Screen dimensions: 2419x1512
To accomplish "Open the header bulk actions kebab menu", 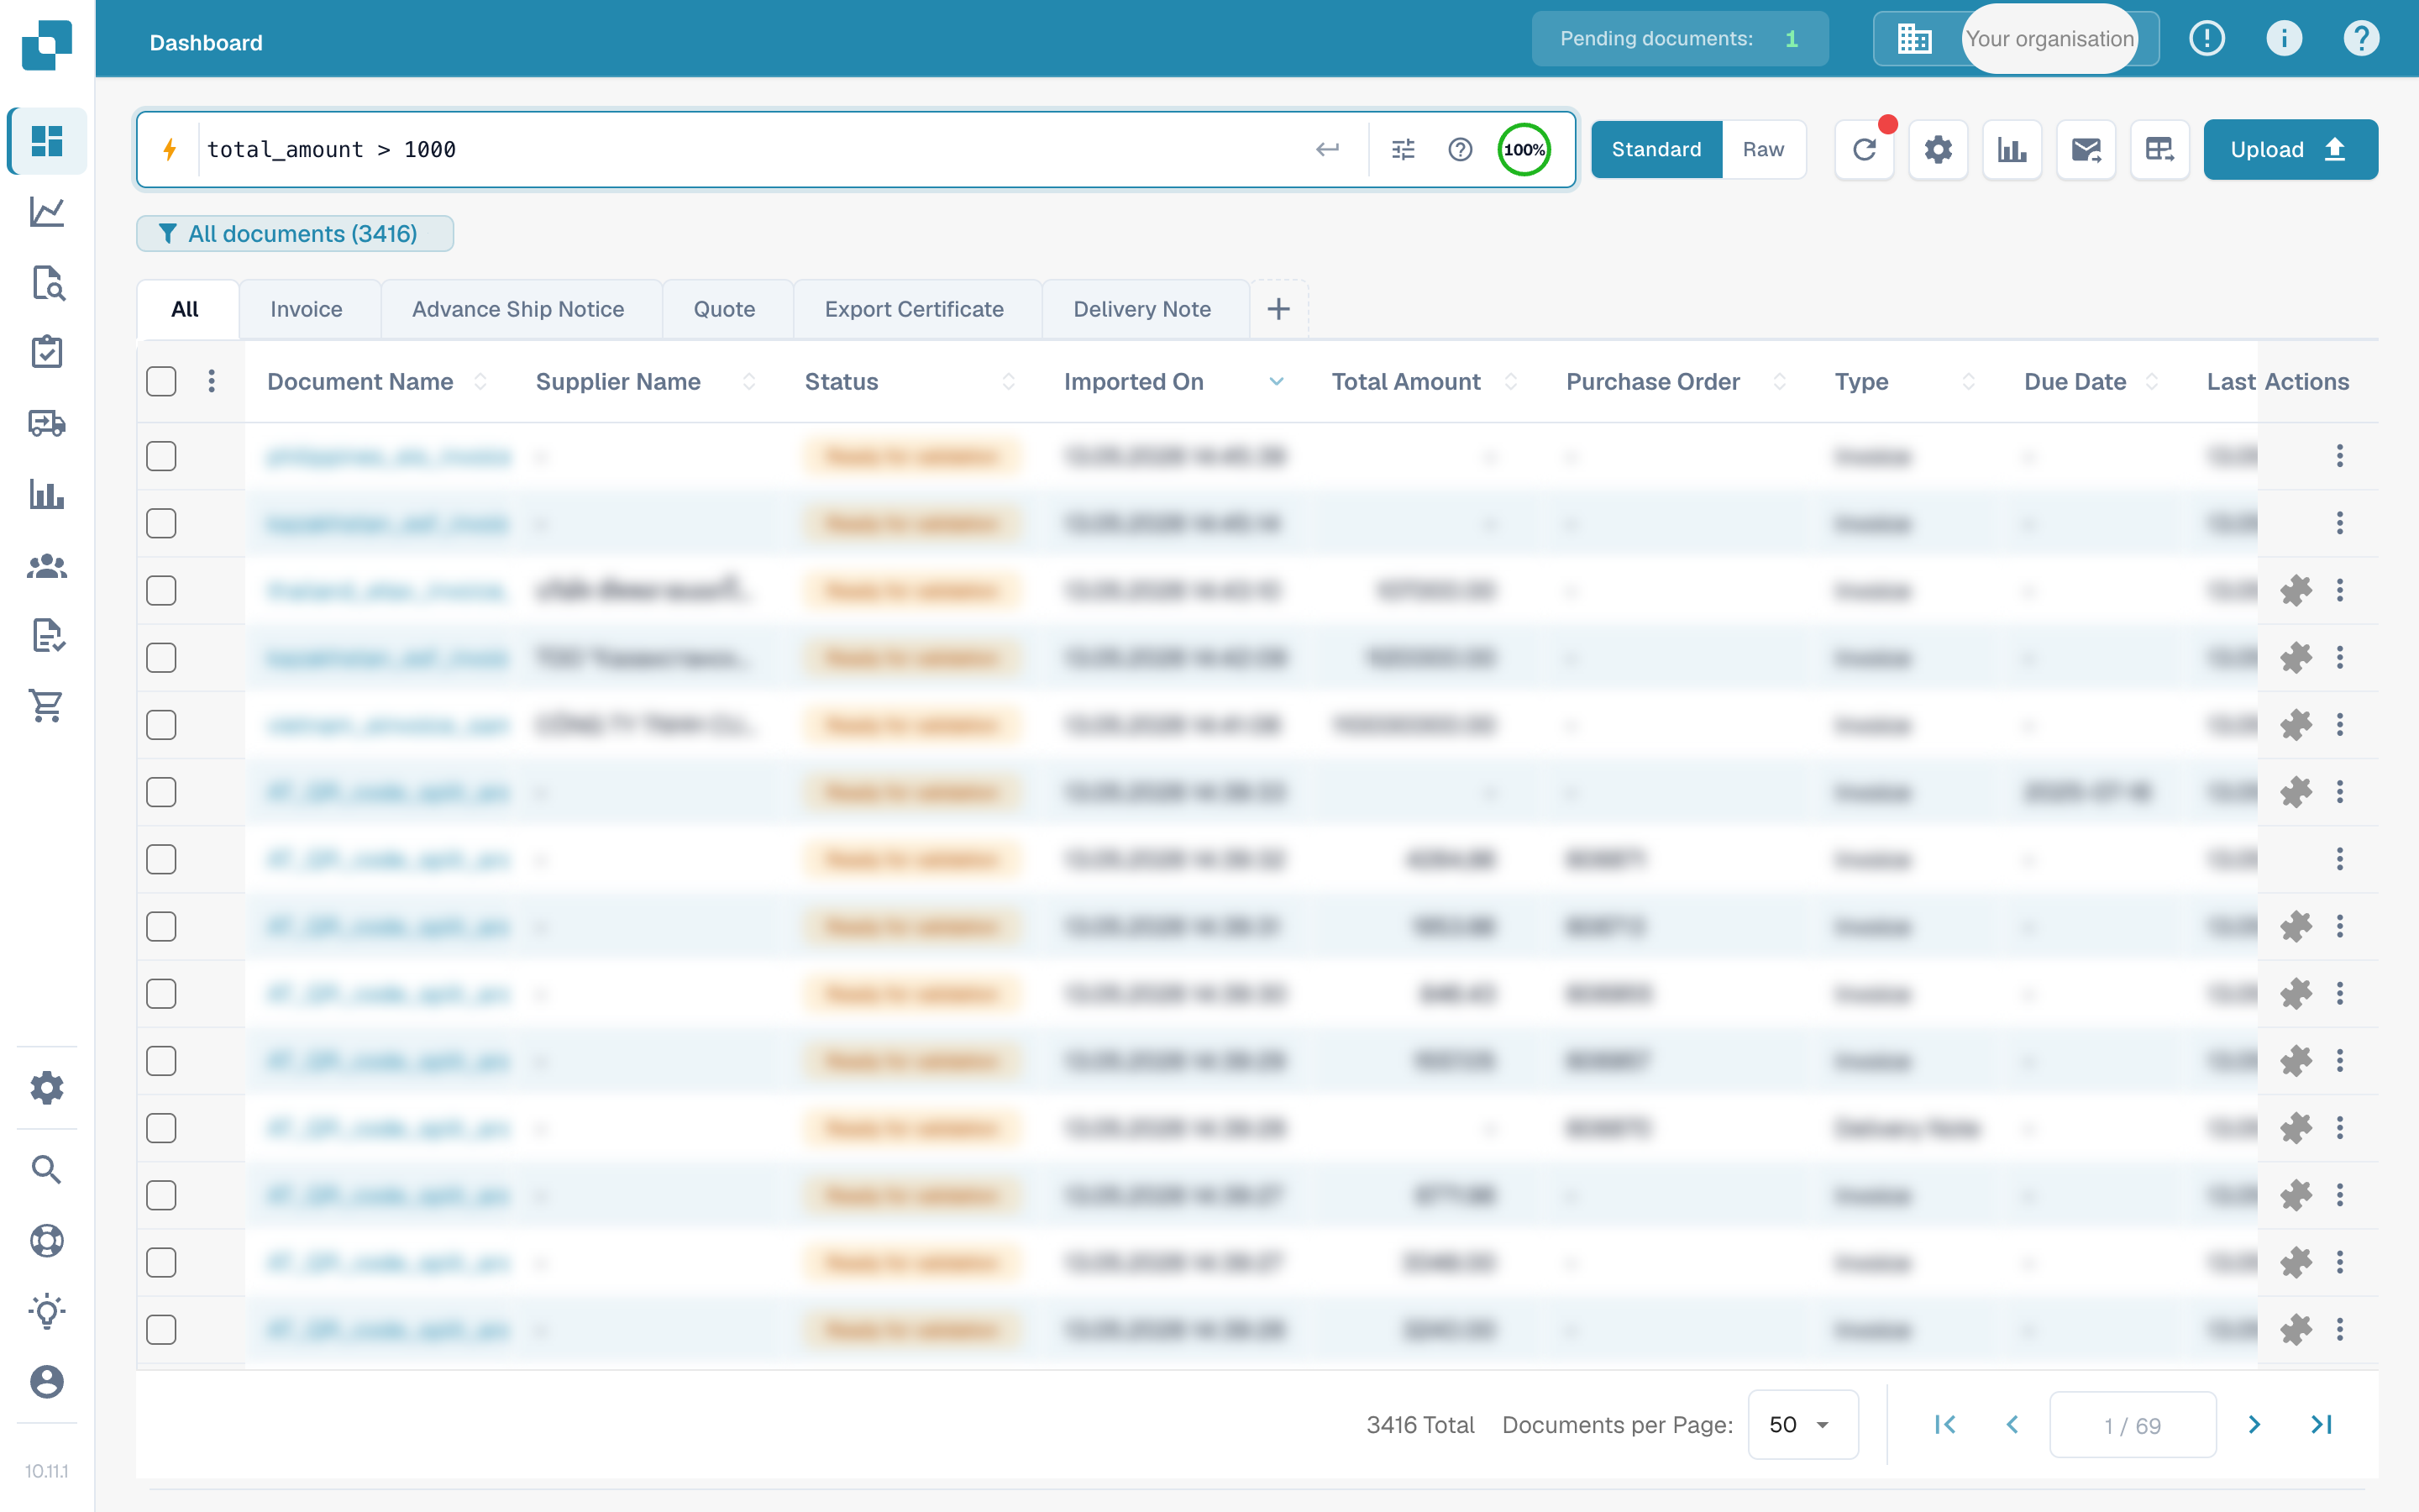I will pos(212,381).
